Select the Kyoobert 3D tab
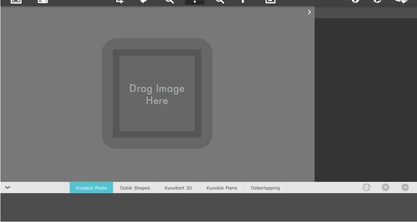The width and height of the screenshot is (417, 222). (178, 188)
